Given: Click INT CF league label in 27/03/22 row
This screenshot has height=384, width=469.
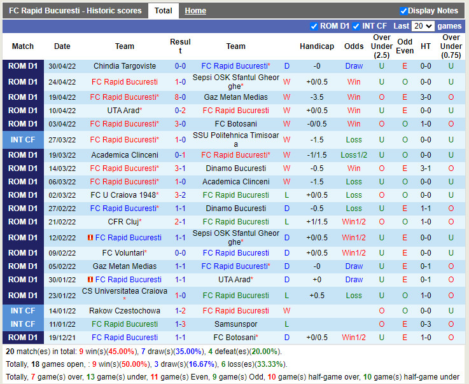Looking at the screenshot, I should point(23,140).
